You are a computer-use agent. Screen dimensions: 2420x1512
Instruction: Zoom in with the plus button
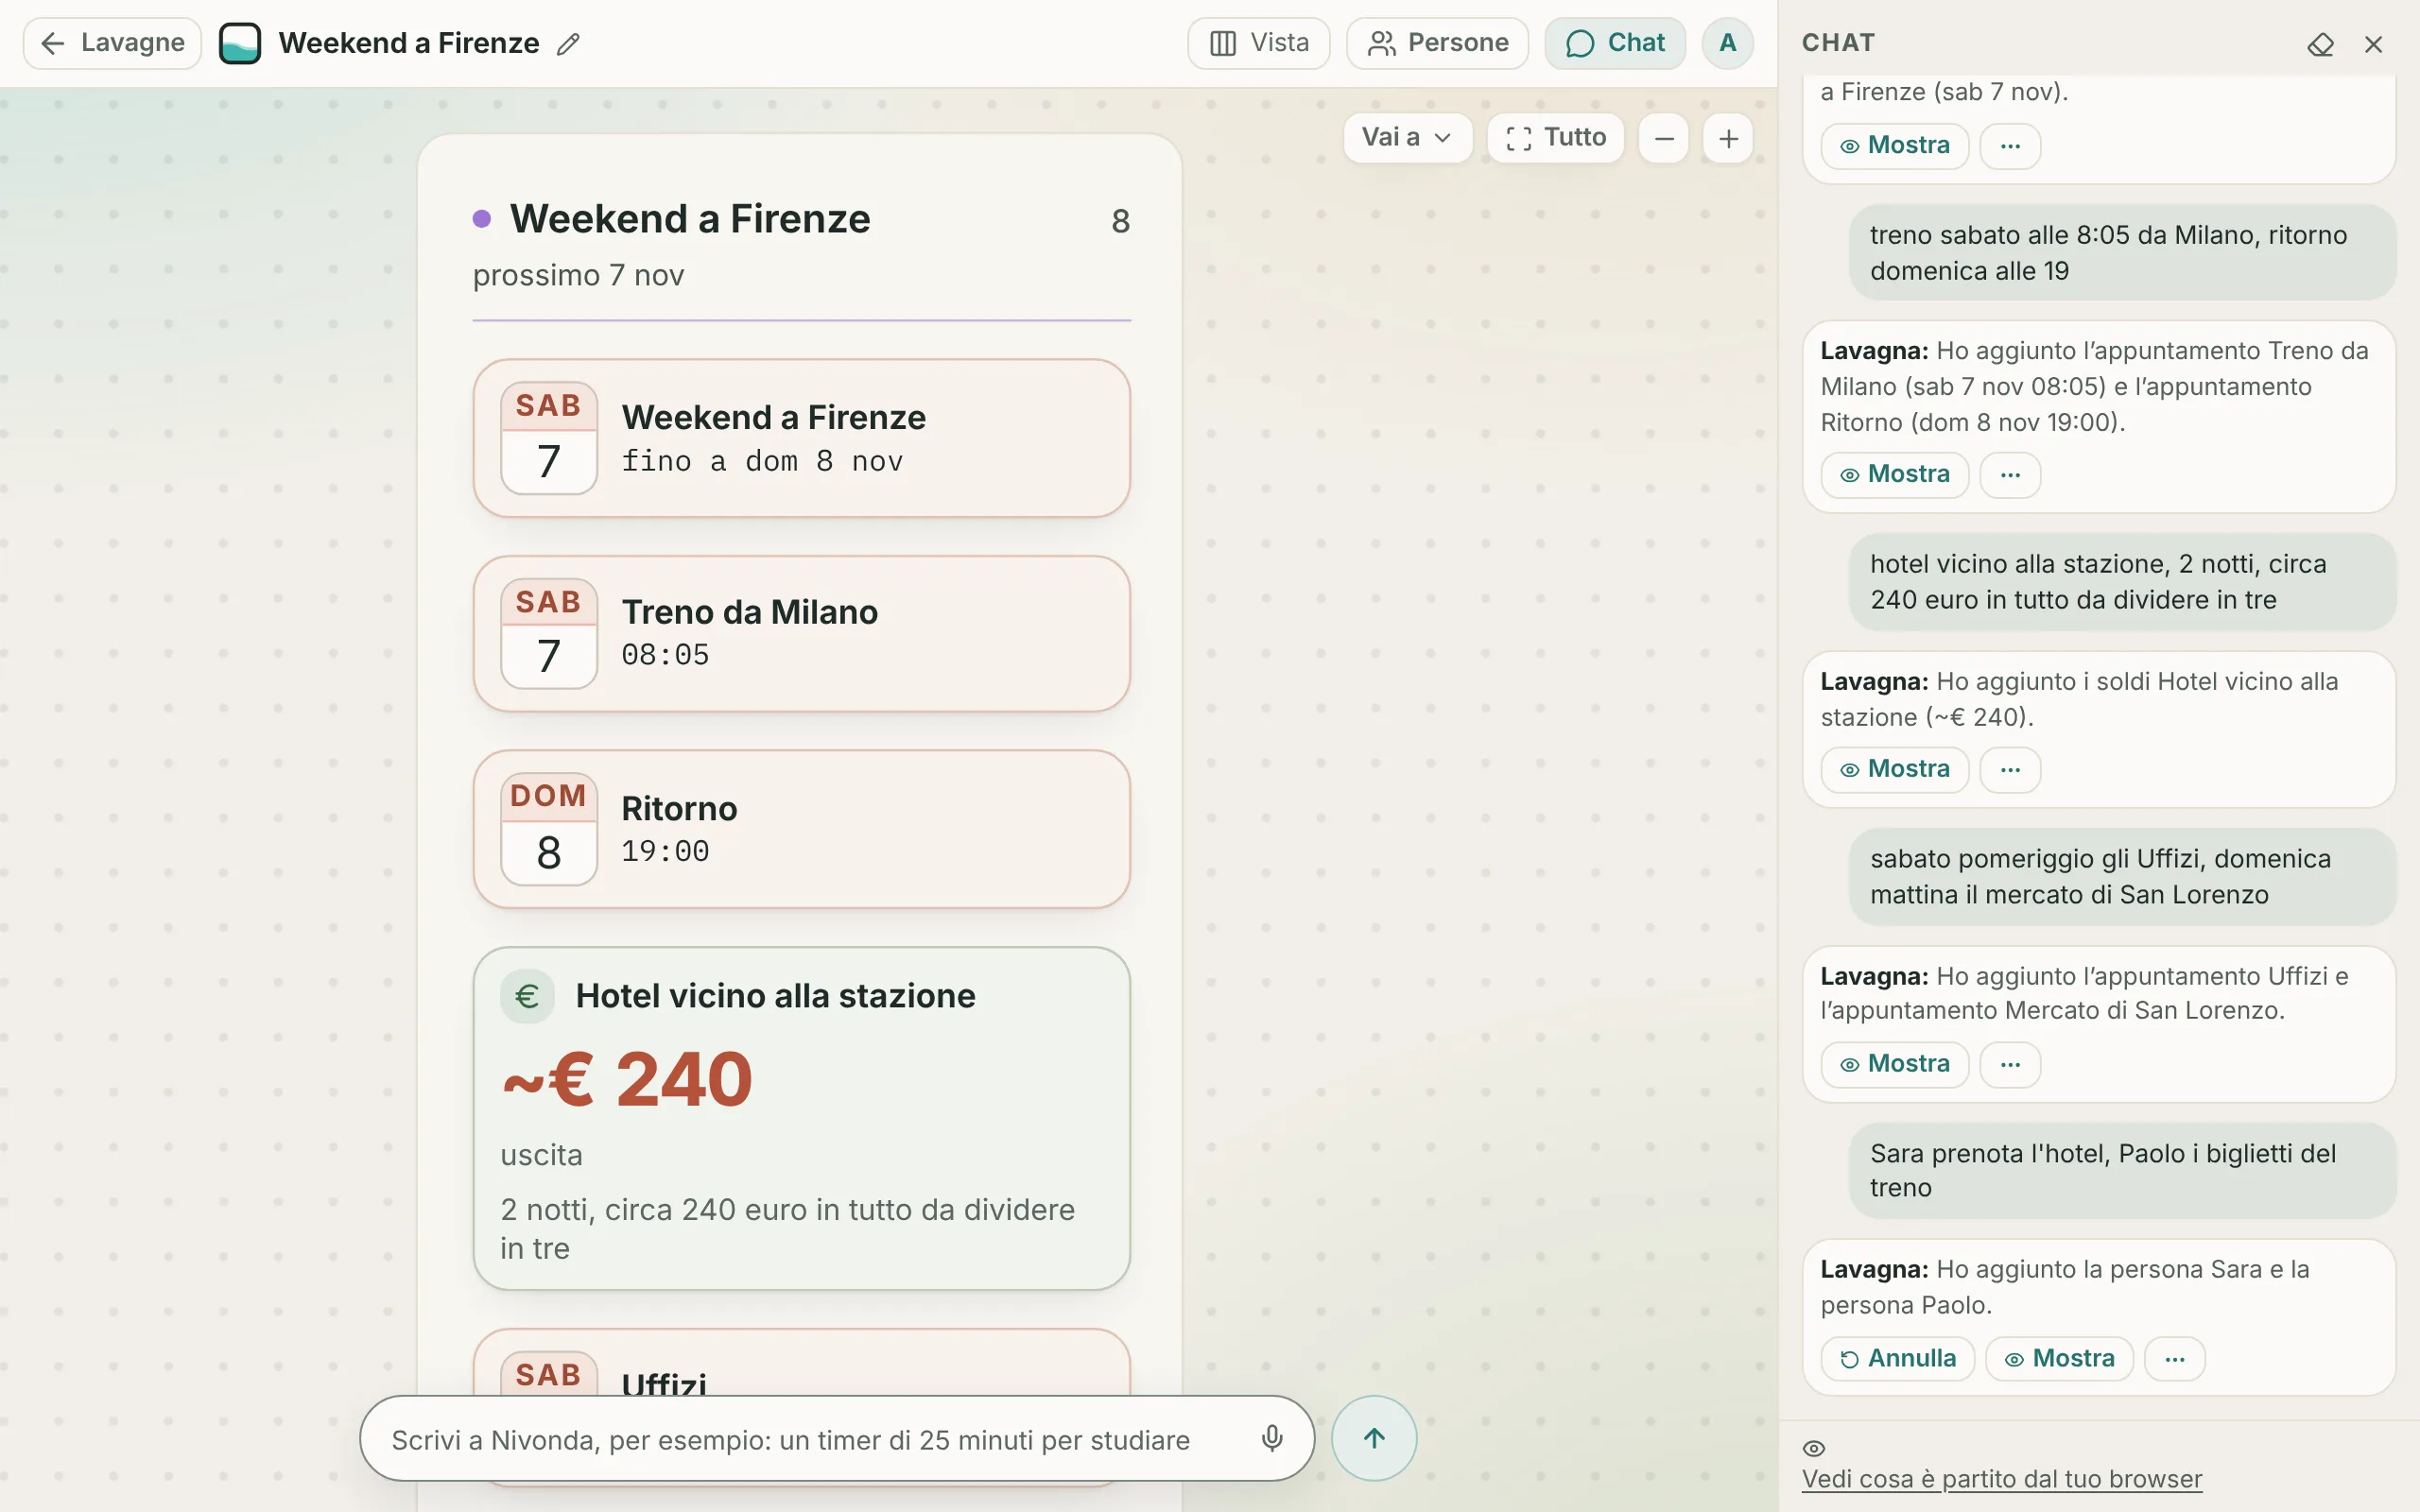(1728, 138)
